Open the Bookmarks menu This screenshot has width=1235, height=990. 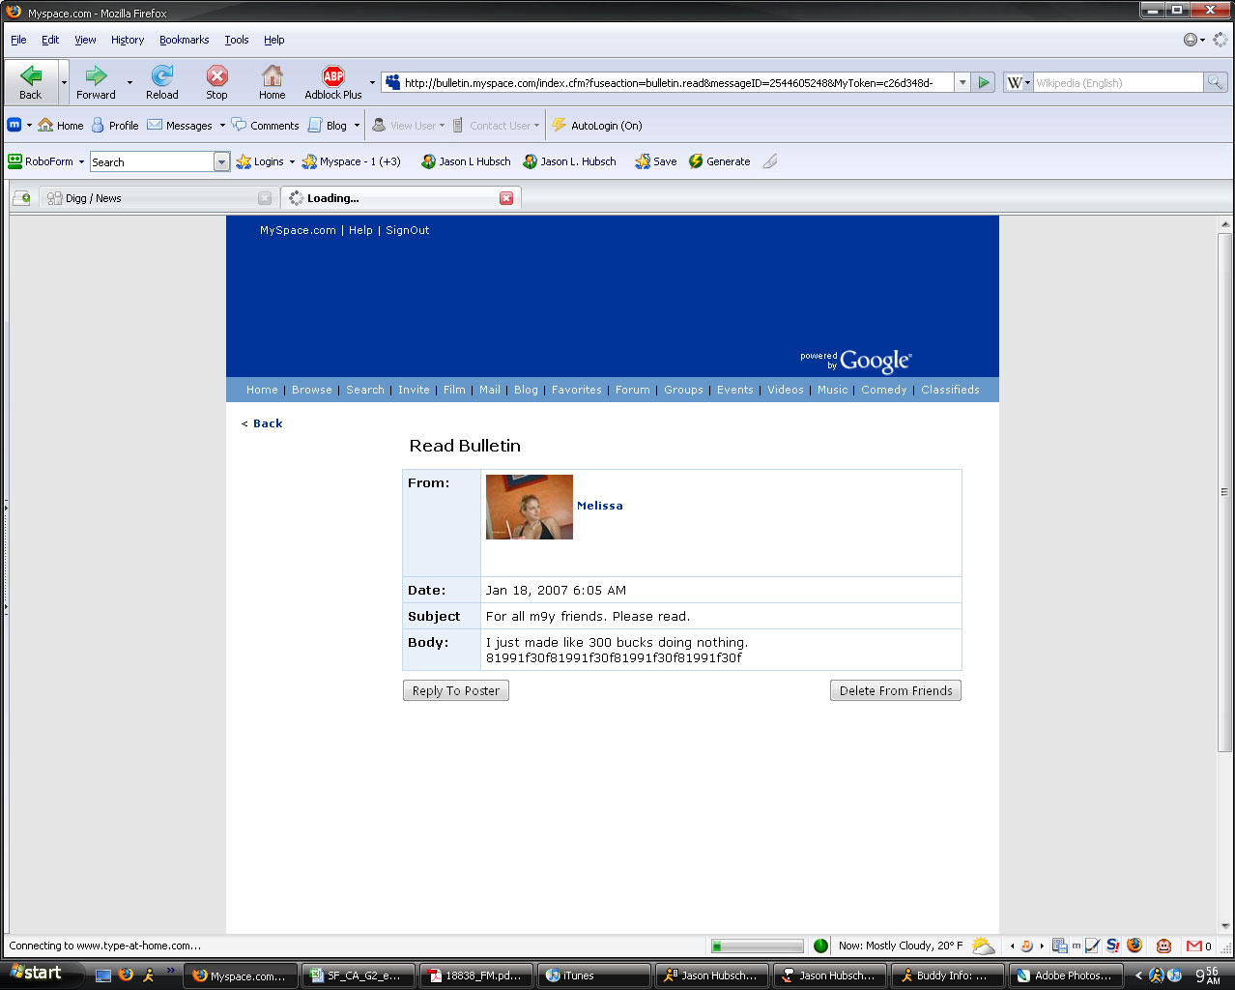click(x=184, y=40)
